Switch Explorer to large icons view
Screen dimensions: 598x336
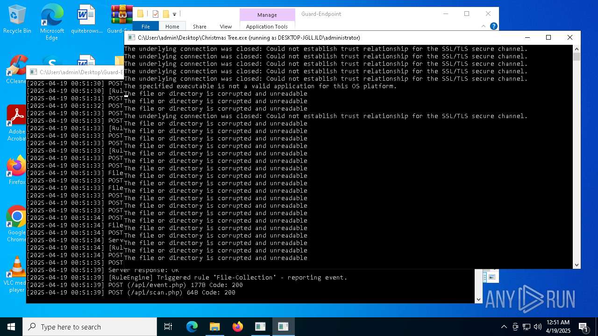pos(492,277)
